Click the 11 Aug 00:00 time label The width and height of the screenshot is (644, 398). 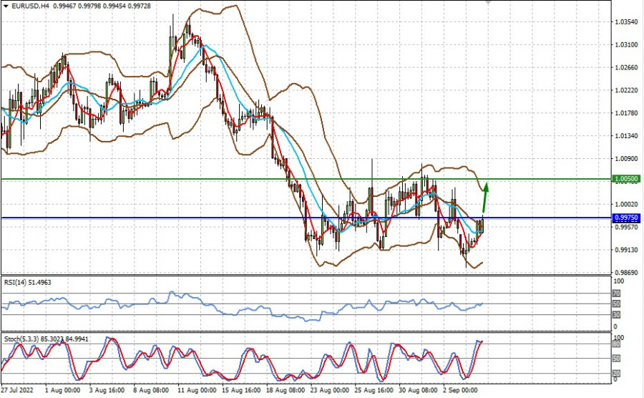[x=196, y=392]
